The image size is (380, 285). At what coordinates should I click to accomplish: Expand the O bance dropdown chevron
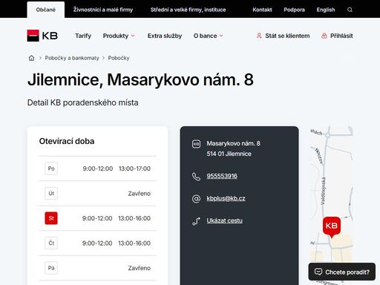click(x=221, y=36)
